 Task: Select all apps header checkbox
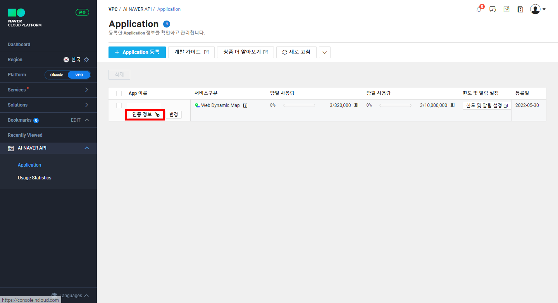click(119, 93)
